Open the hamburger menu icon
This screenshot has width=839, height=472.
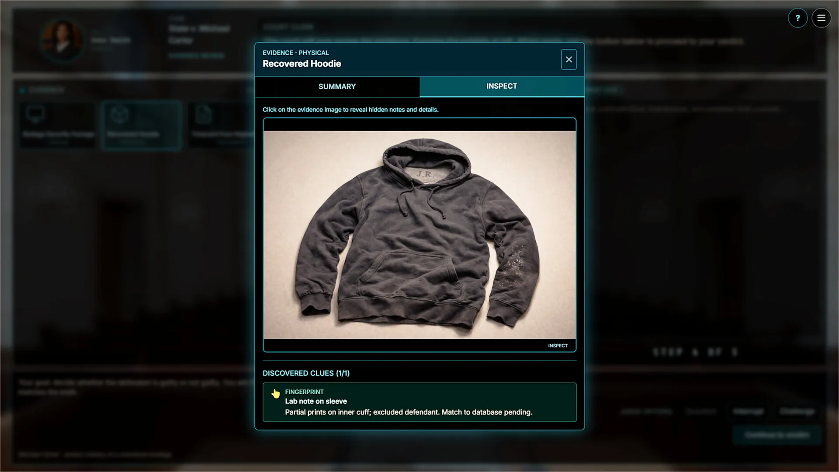tap(821, 18)
